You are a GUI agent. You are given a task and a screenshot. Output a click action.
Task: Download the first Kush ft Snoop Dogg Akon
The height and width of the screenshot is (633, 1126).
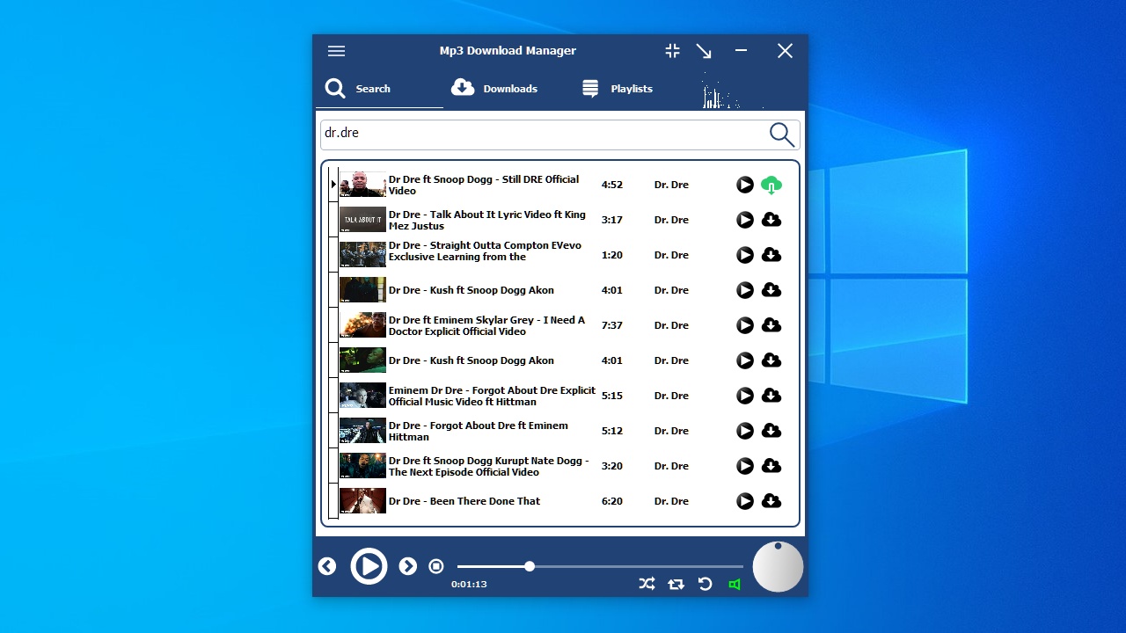point(771,290)
